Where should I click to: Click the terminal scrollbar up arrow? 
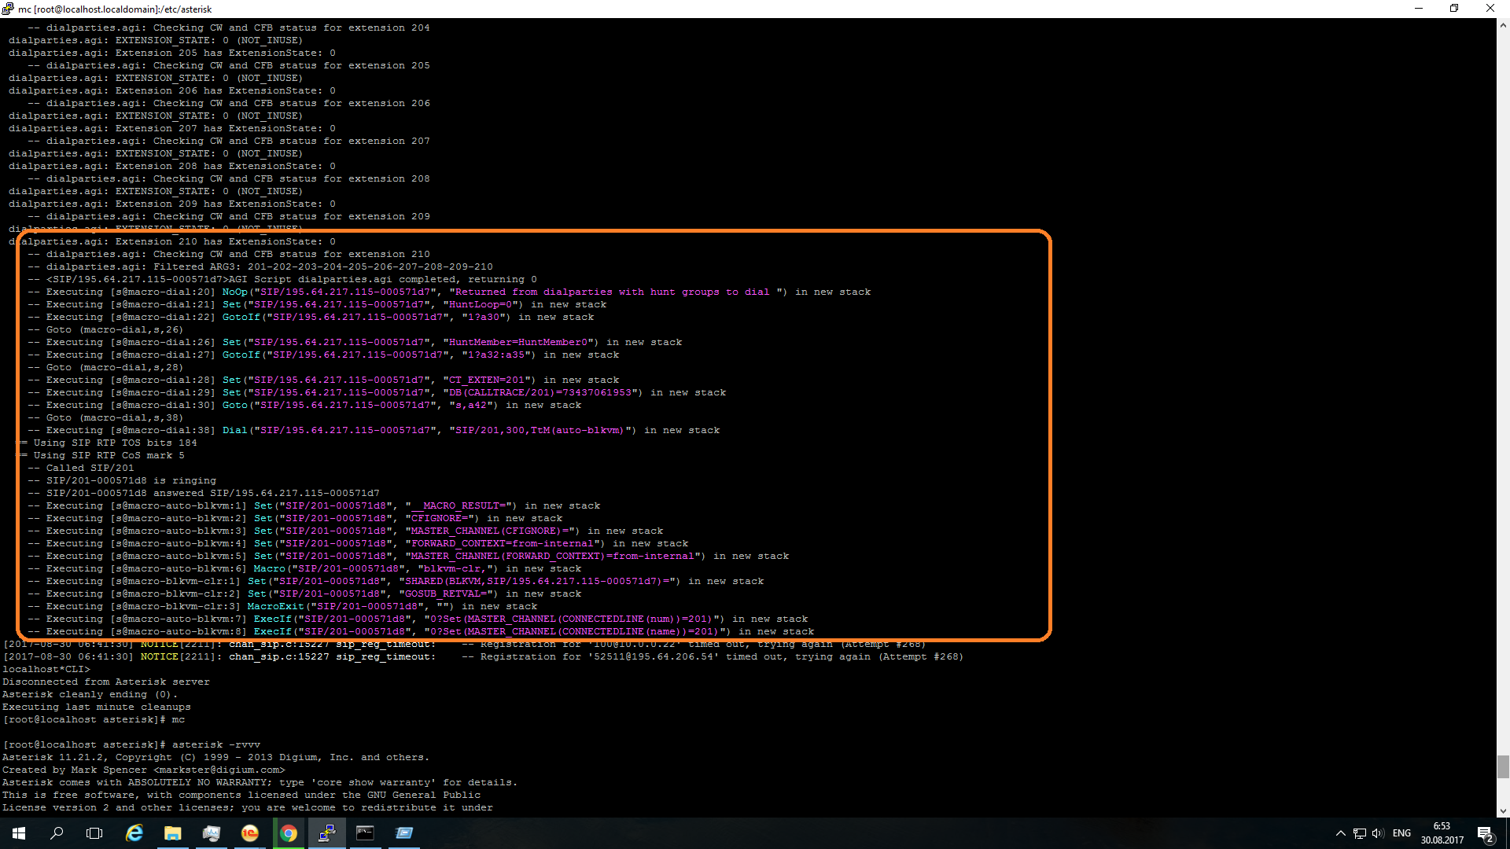point(1503,25)
